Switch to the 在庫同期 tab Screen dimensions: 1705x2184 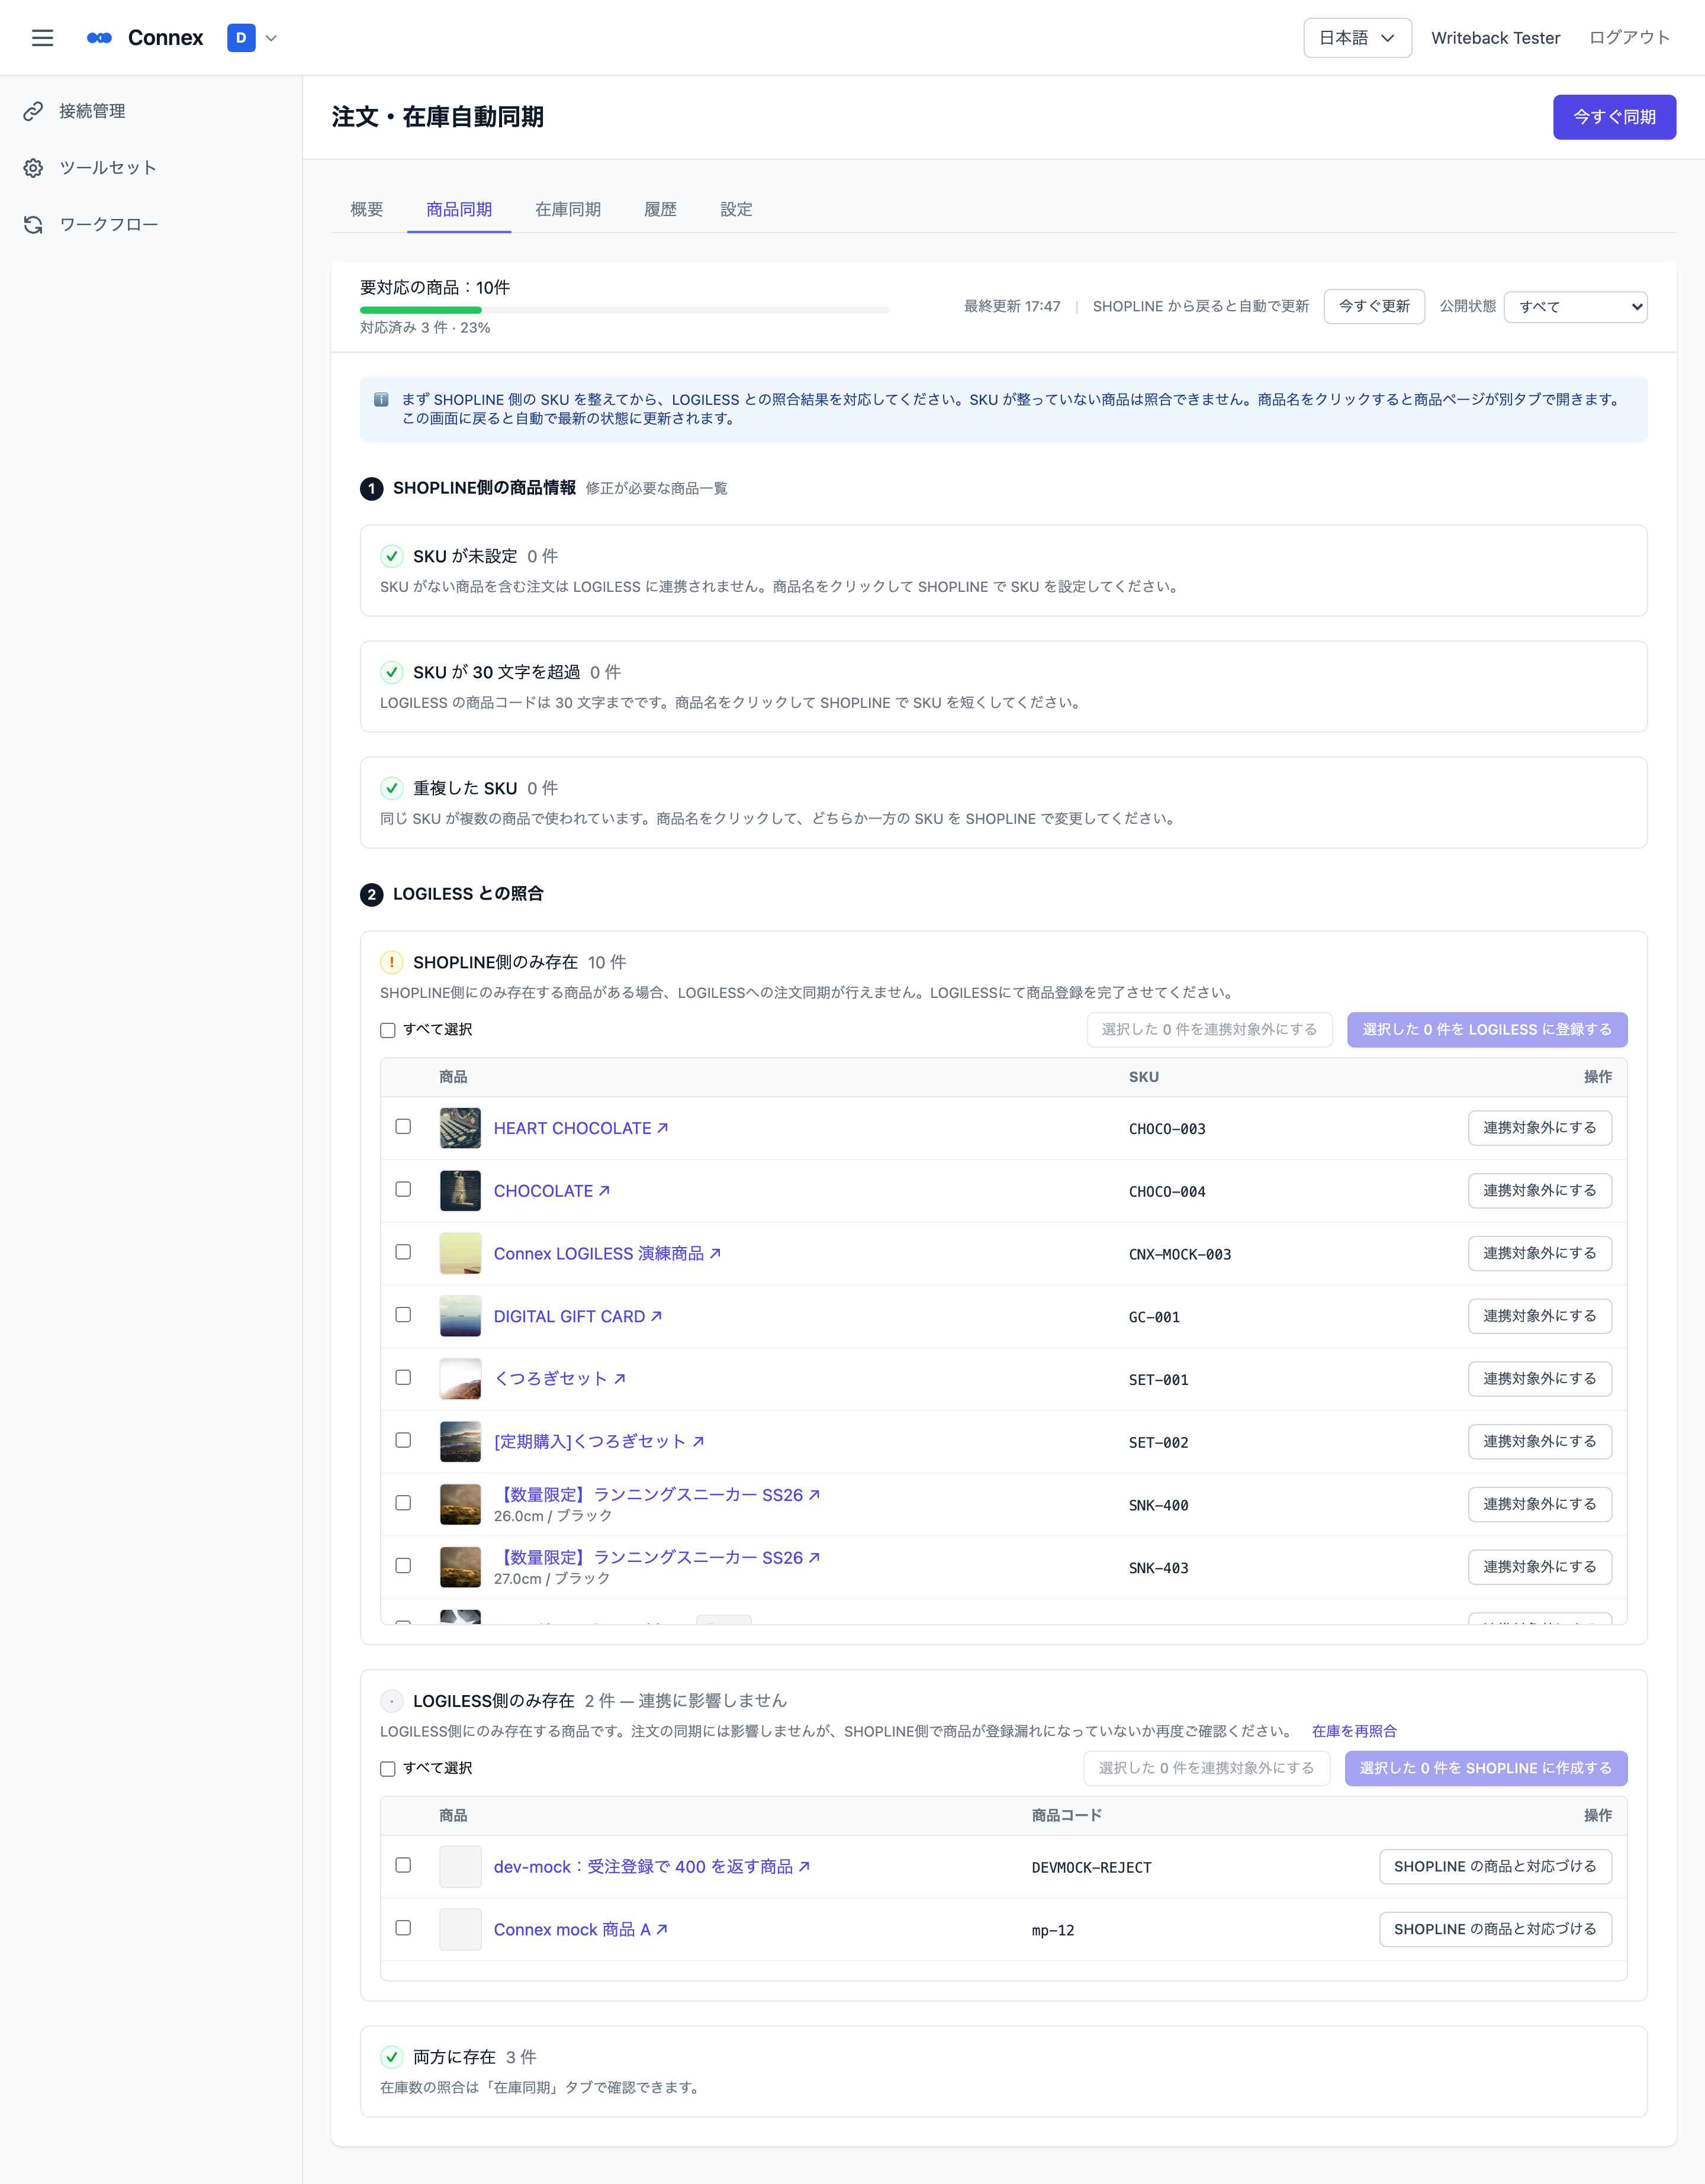click(x=568, y=209)
